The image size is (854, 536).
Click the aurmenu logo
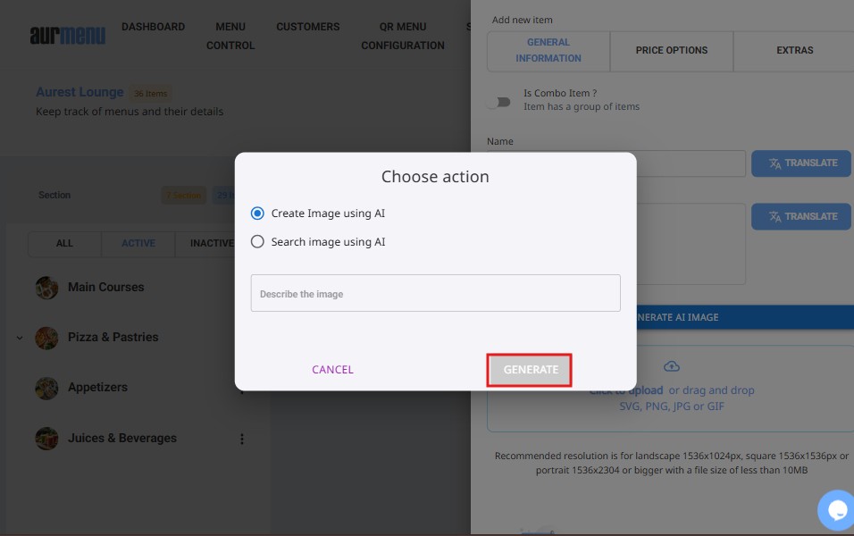pos(68,36)
